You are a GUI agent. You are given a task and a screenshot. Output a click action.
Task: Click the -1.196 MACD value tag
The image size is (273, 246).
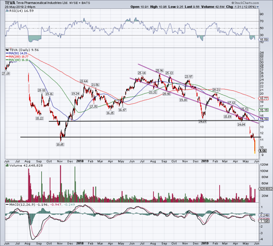[264, 221]
